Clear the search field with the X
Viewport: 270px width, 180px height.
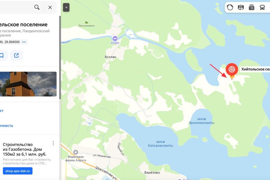click(50, 7)
